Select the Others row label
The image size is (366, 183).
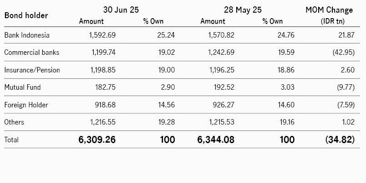click(x=14, y=122)
